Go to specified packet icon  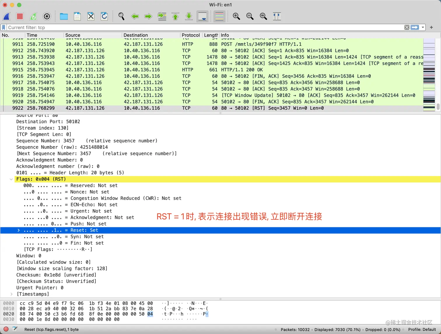point(162,16)
